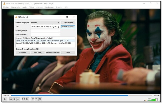Start playback with the Play button
163x103 pixels.
point(5,99)
